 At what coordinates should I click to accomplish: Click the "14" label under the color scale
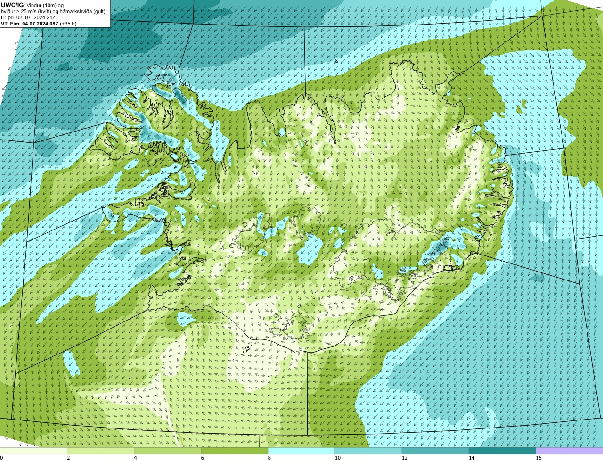click(472, 458)
